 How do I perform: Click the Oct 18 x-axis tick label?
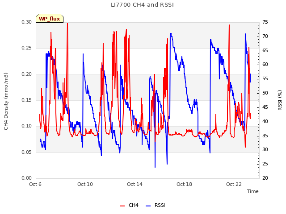184,184
